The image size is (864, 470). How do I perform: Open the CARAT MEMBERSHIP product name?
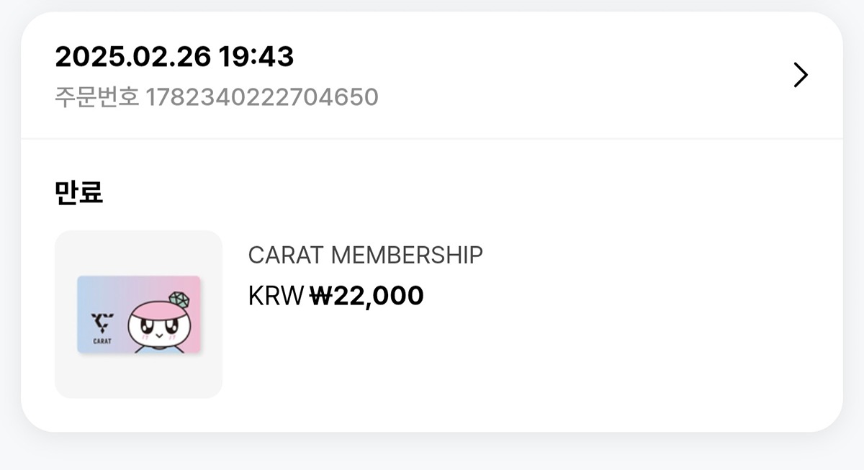click(366, 255)
